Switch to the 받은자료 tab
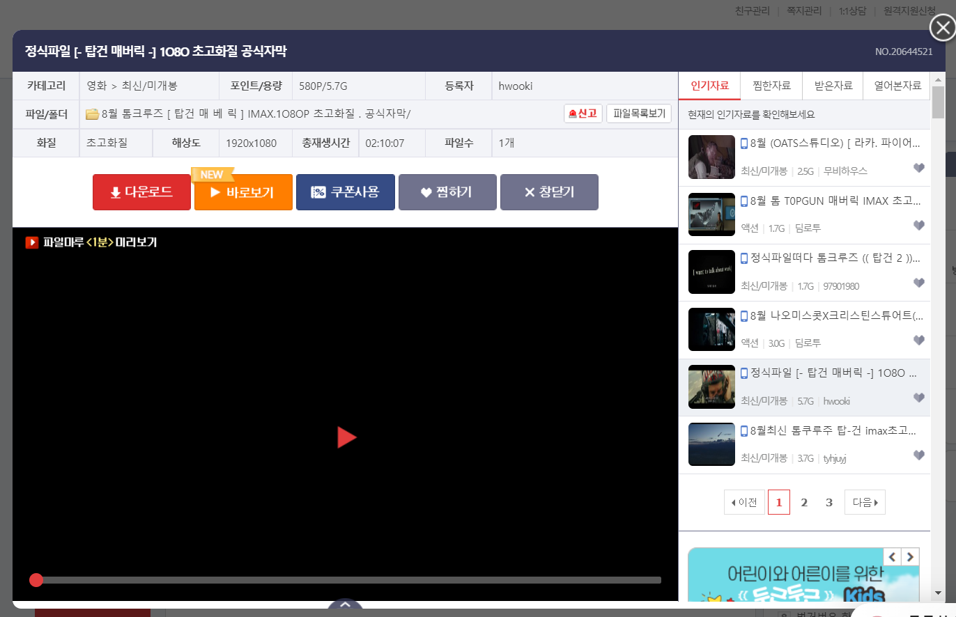The height and width of the screenshot is (617, 956). 833,86
